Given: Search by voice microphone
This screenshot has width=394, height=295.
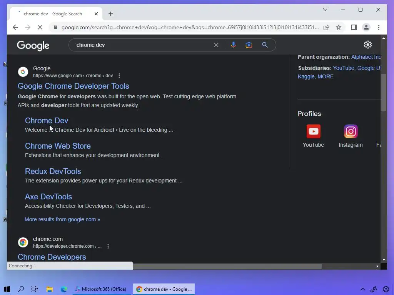Looking at the screenshot, I should point(234,45).
